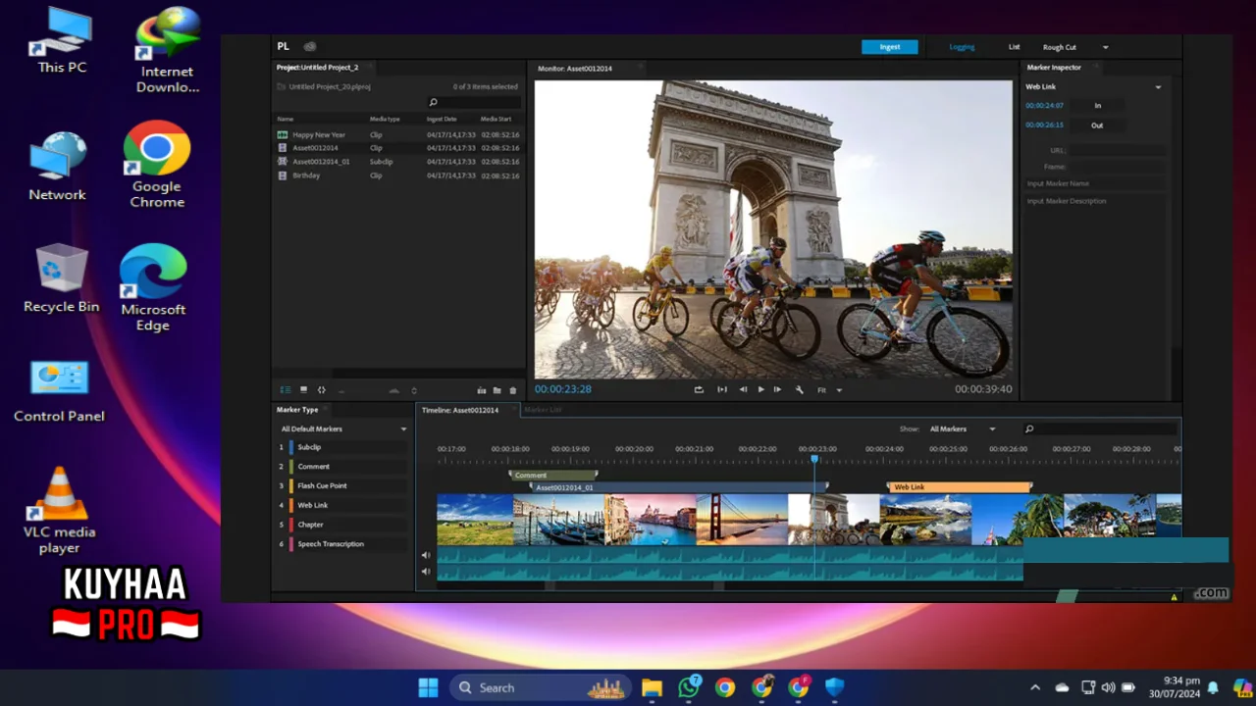Open the Fit zoom level dropdown
The height and width of the screenshot is (706, 1256).
pyautogui.click(x=830, y=389)
